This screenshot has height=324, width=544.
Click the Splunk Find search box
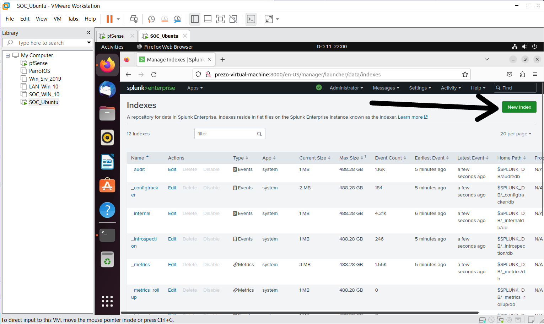pyautogui.click(x=515, y=88)
